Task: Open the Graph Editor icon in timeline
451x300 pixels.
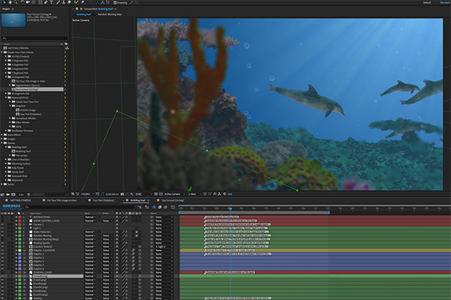Action: [x=173, y=207]
